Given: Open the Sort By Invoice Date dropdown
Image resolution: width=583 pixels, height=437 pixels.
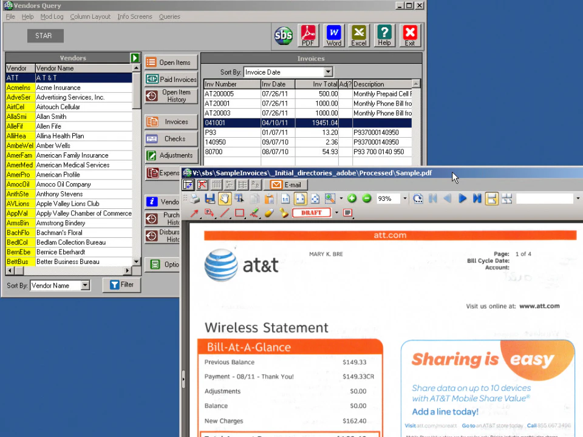Looking at the screenshot, I should pos(328,72).
